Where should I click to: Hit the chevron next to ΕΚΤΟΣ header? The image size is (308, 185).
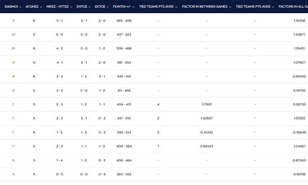108,7
